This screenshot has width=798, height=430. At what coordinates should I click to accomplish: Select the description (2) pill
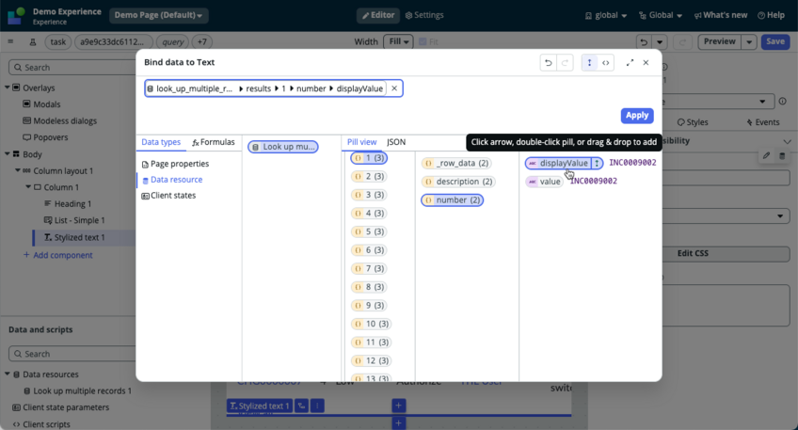point(458,182)
